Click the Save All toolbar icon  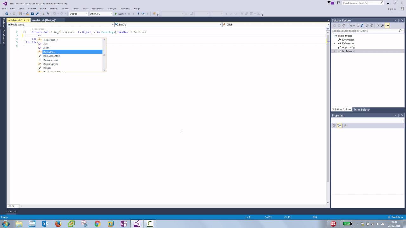(x=37, y=14)
